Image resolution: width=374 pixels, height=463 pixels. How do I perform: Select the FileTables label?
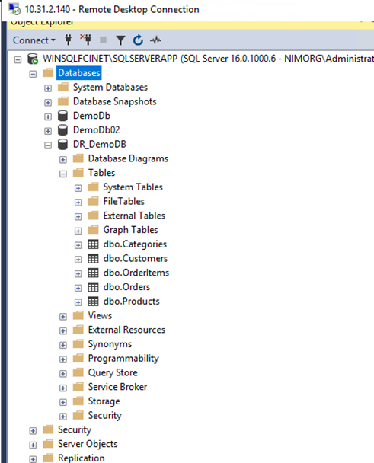124,201
